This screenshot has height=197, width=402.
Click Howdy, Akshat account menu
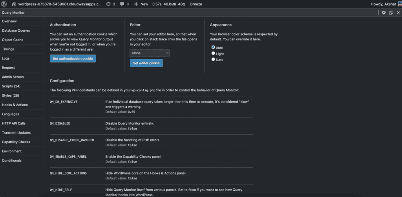click(384, 4)
